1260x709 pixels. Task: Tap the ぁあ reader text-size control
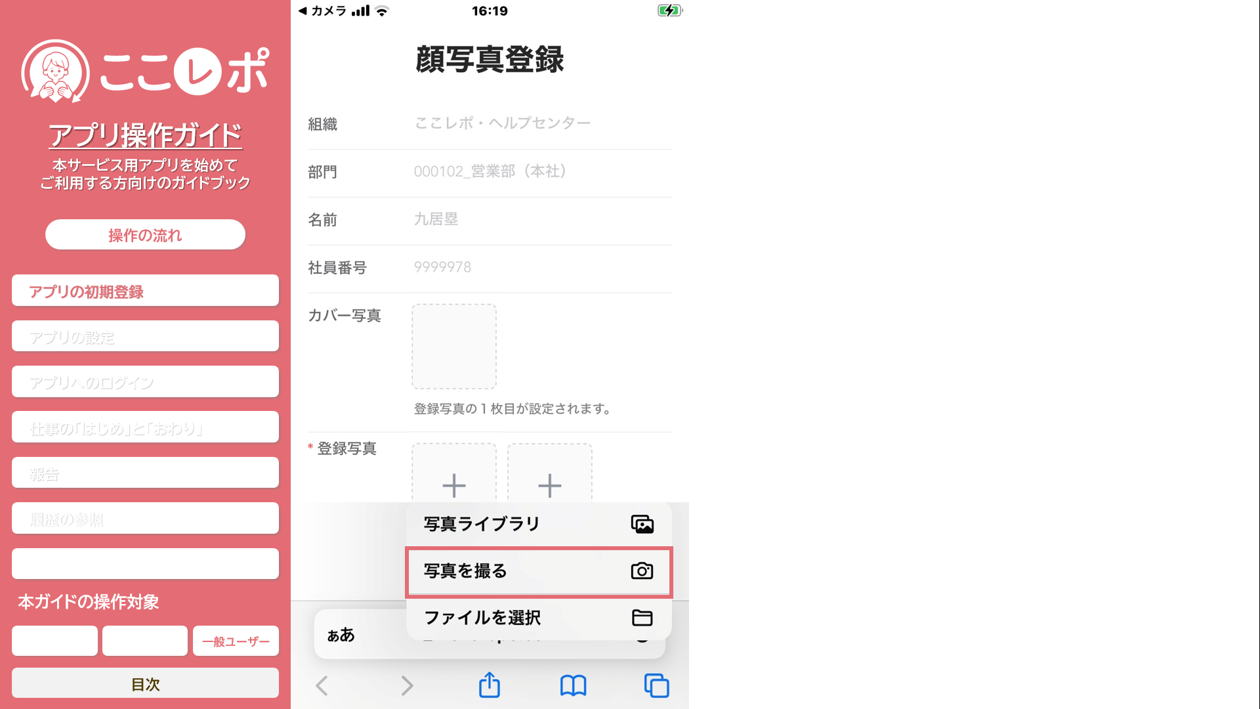tap(341, 635)
